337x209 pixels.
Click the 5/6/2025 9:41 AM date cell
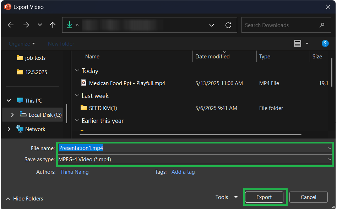[x=216, y=108]
